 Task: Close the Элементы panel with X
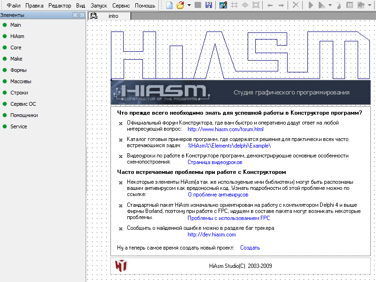(x=75, y=15)
